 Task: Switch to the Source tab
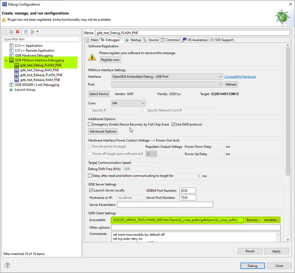point(151,40)
